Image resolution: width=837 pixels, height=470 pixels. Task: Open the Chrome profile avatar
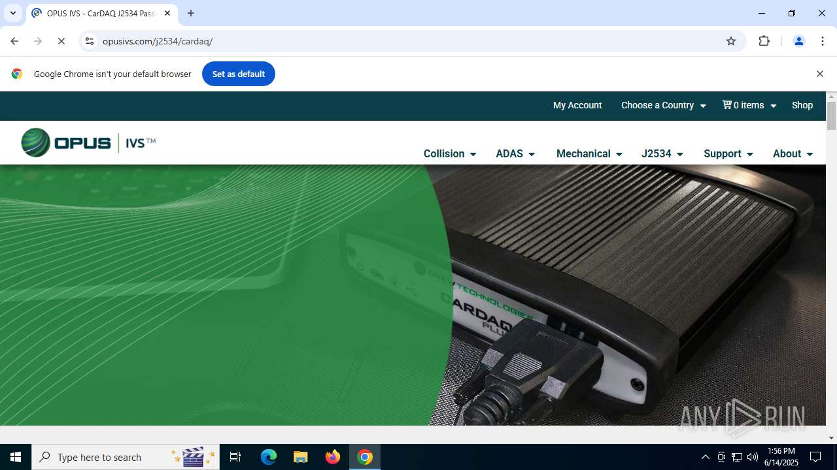pyautogui.click(x=798, y=41)
